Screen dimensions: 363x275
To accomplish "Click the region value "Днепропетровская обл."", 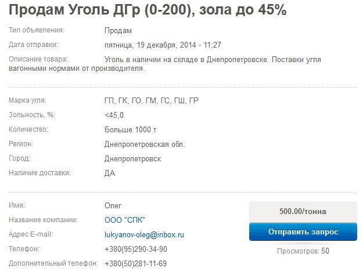I will tap(145, 144).
